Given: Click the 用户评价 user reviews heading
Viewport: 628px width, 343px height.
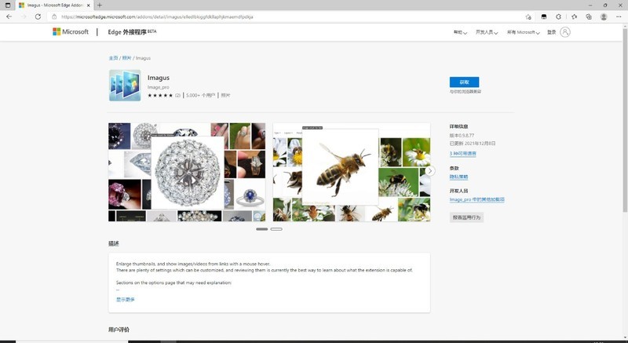Looking at the screenshot, I should click(x=119, y=330).
